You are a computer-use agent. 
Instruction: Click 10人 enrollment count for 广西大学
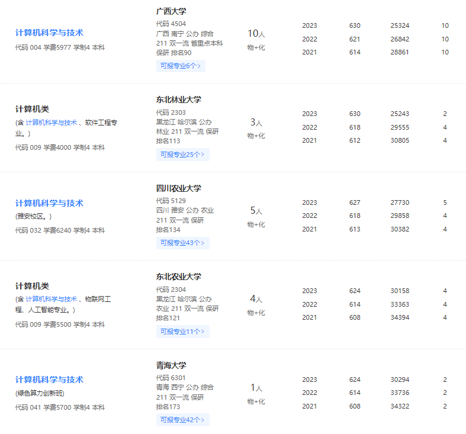[x=256, y=34]
